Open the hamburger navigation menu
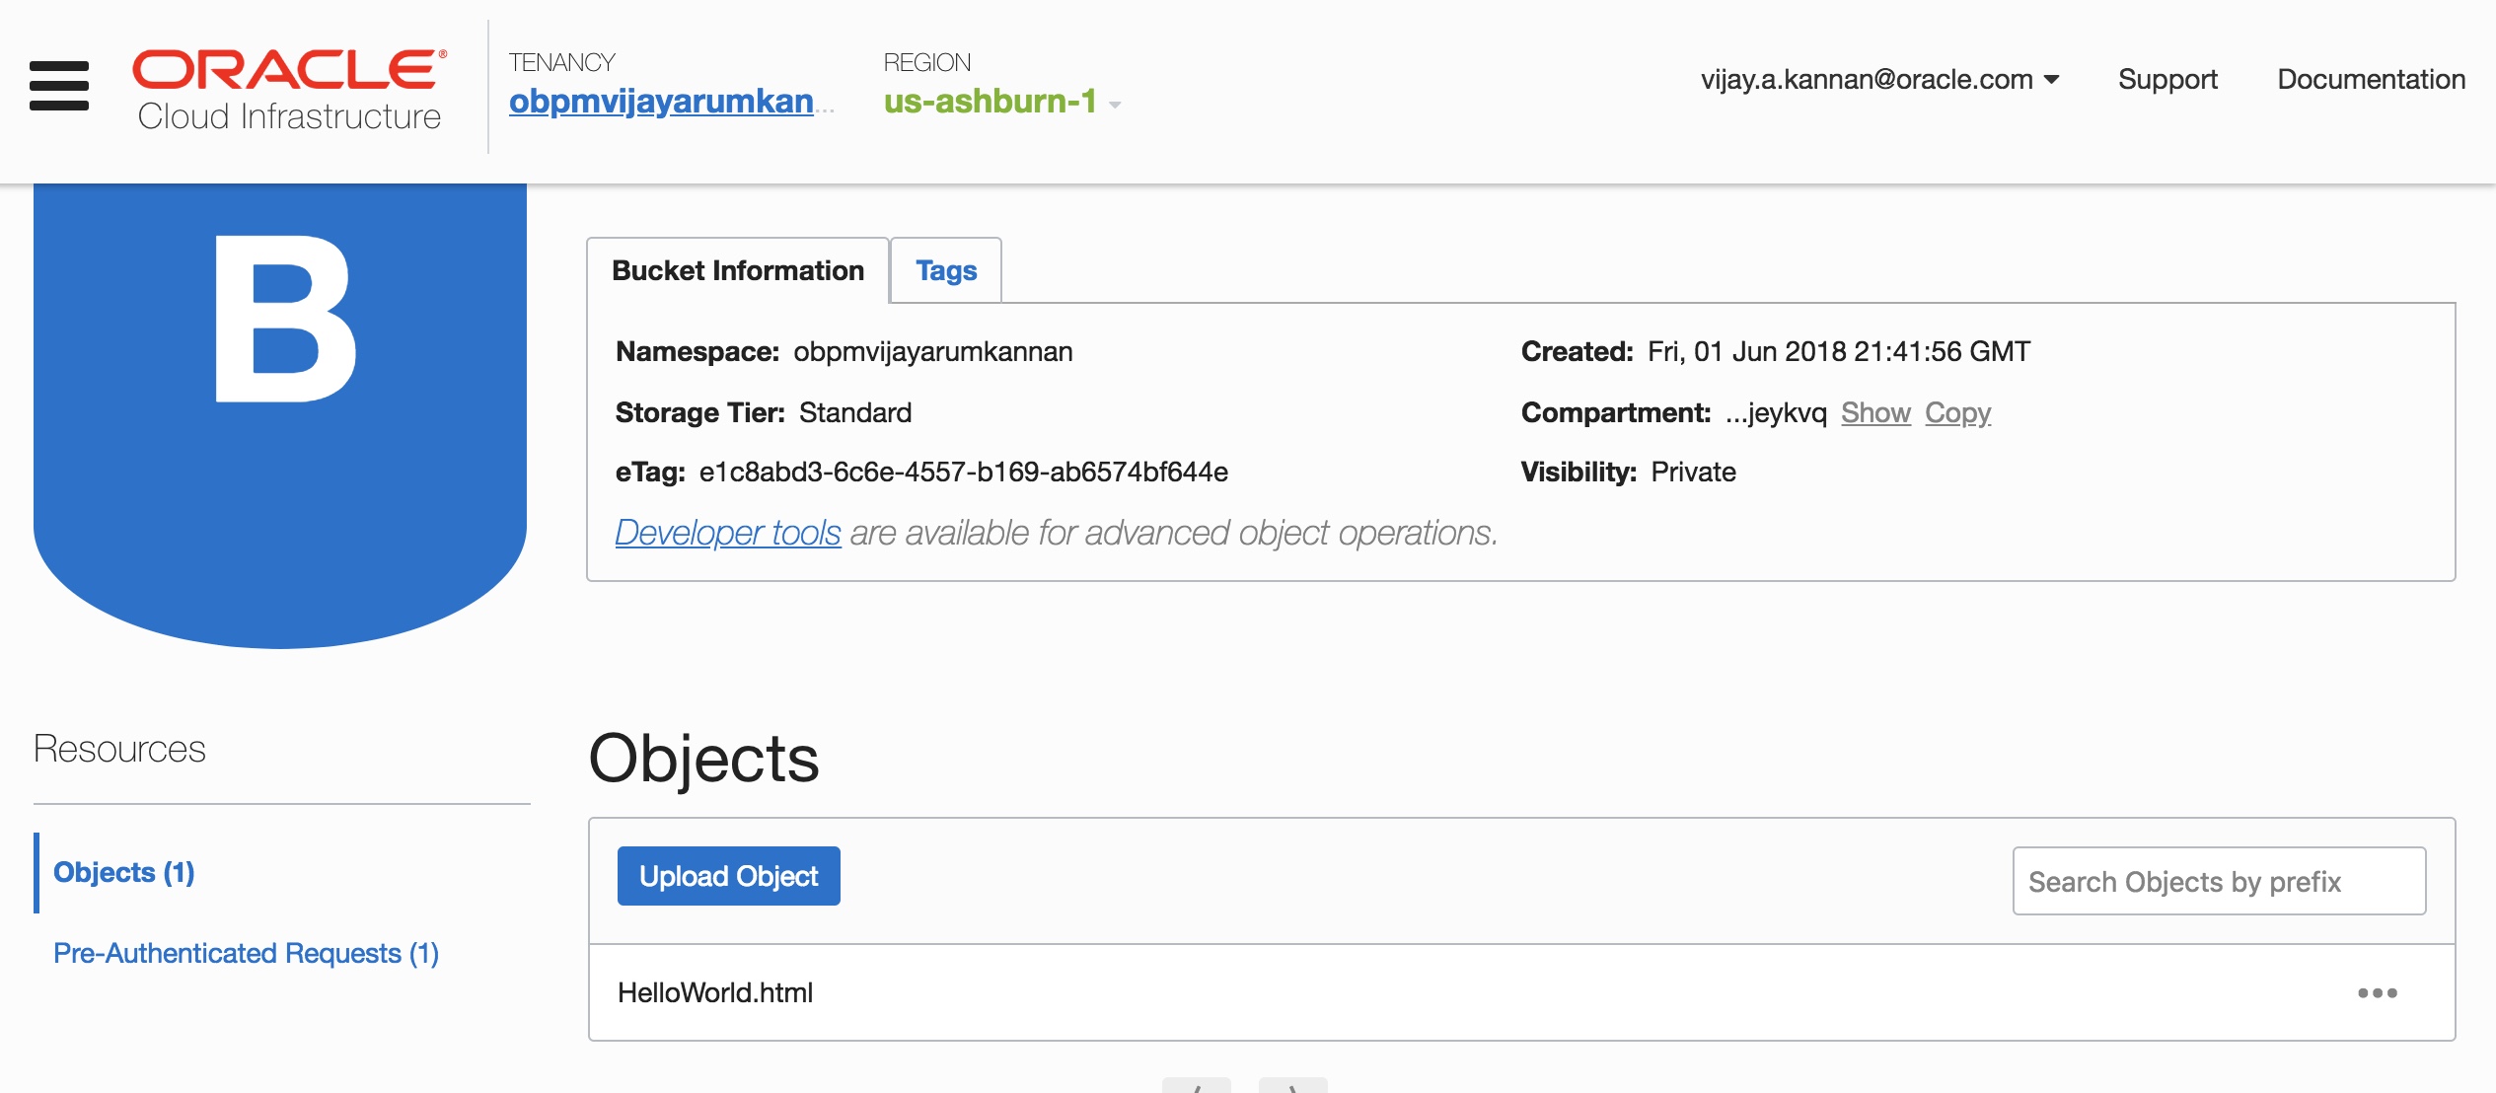 59,86
